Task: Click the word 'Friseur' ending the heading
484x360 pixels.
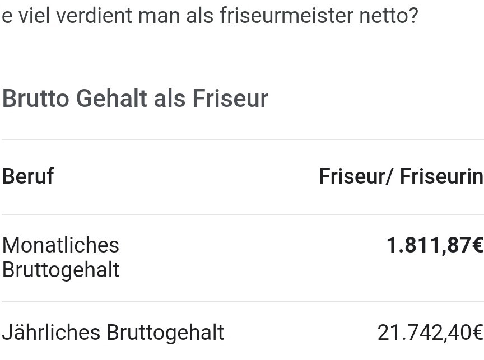Action: click(230, 99)
